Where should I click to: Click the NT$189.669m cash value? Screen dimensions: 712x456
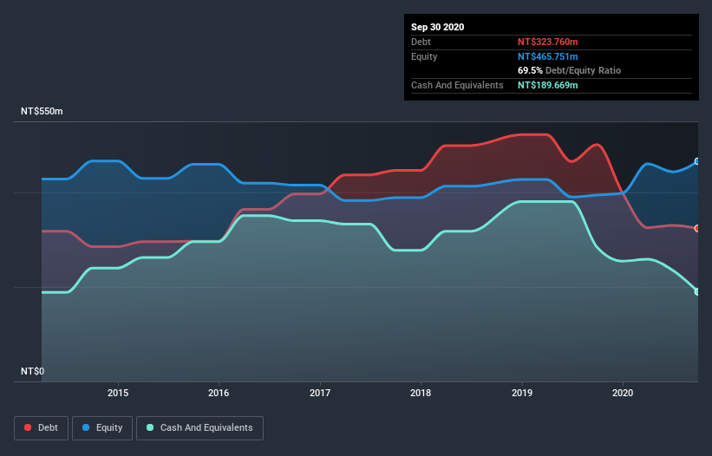tap(547, 85)
